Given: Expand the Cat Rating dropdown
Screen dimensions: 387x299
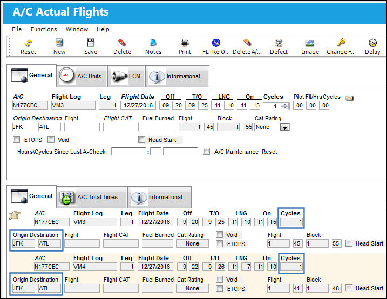Looking at the screenshot, I should (285, 127).
